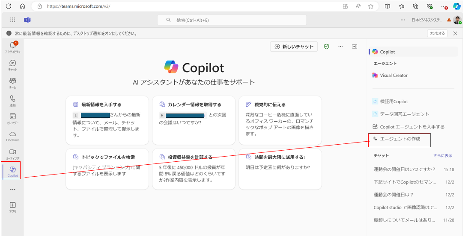The height and width of the screenshot is (236, 465).
Task: Click the Teams search box
Action: tap(232, 20)
